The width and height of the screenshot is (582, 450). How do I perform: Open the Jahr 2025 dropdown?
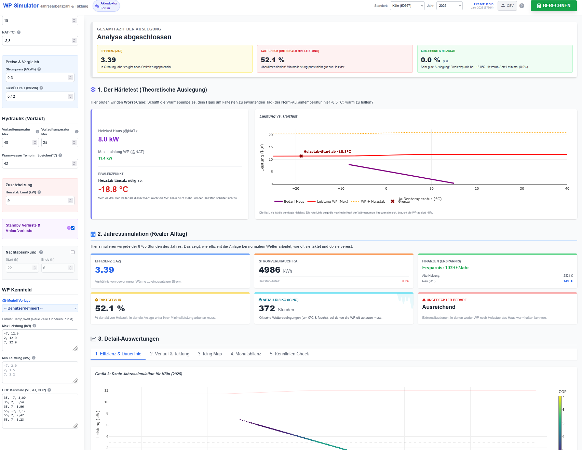(x=449, y=6)
